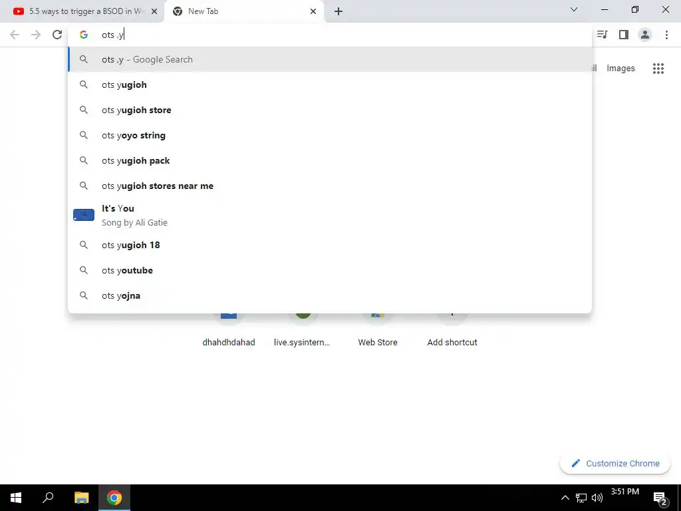Click the search icon beside 'ots youtube'
Image resolution: width=681 pixels, height=511 pixels.
[x=84, y=270]
